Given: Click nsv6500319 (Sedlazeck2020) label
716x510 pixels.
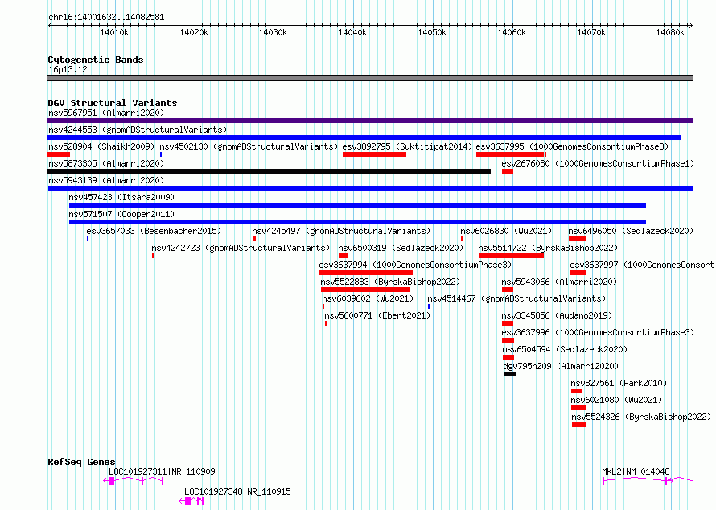Looking at the screenshot, I should [401, 248].
